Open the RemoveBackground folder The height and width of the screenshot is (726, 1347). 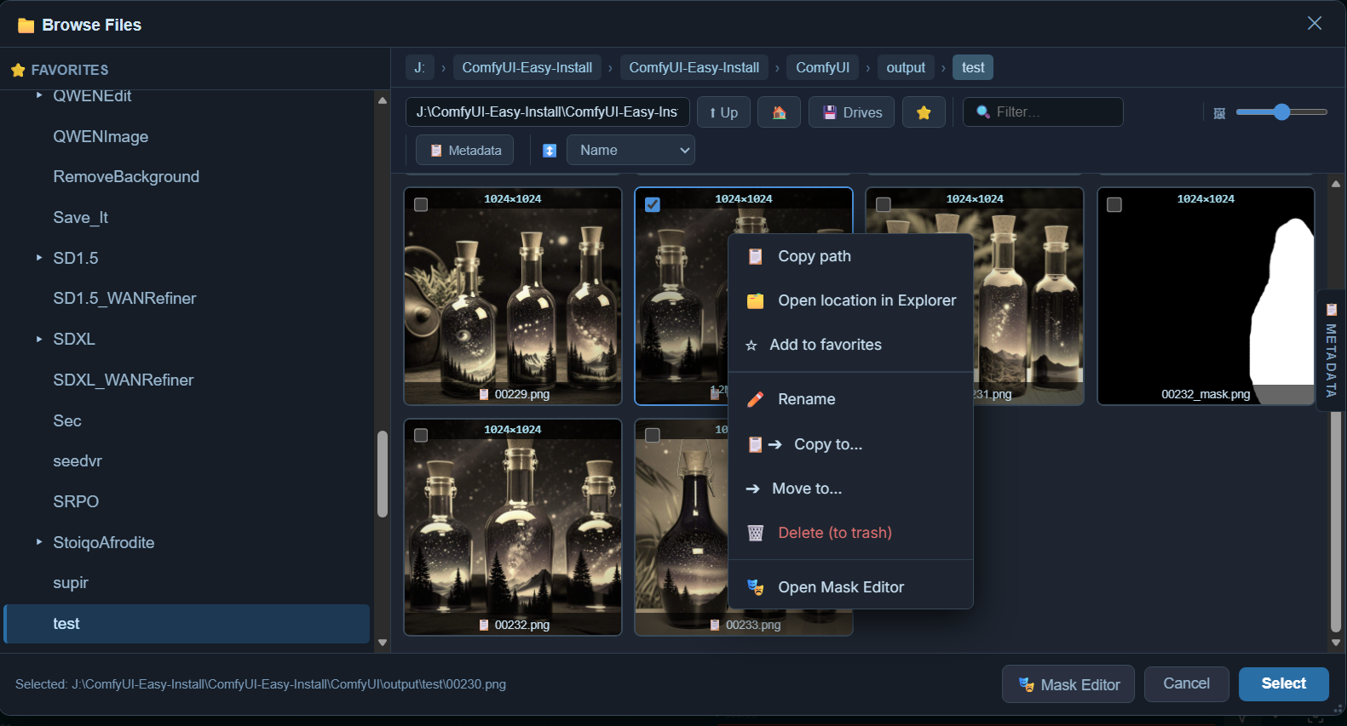pos(126,176)
